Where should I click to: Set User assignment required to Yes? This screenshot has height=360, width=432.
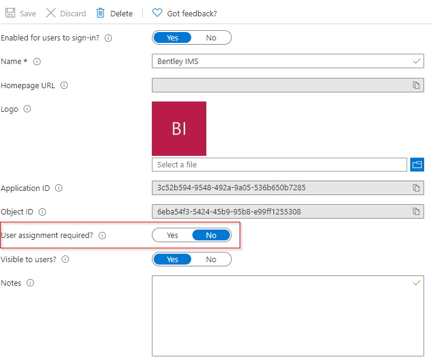point(172,235)
